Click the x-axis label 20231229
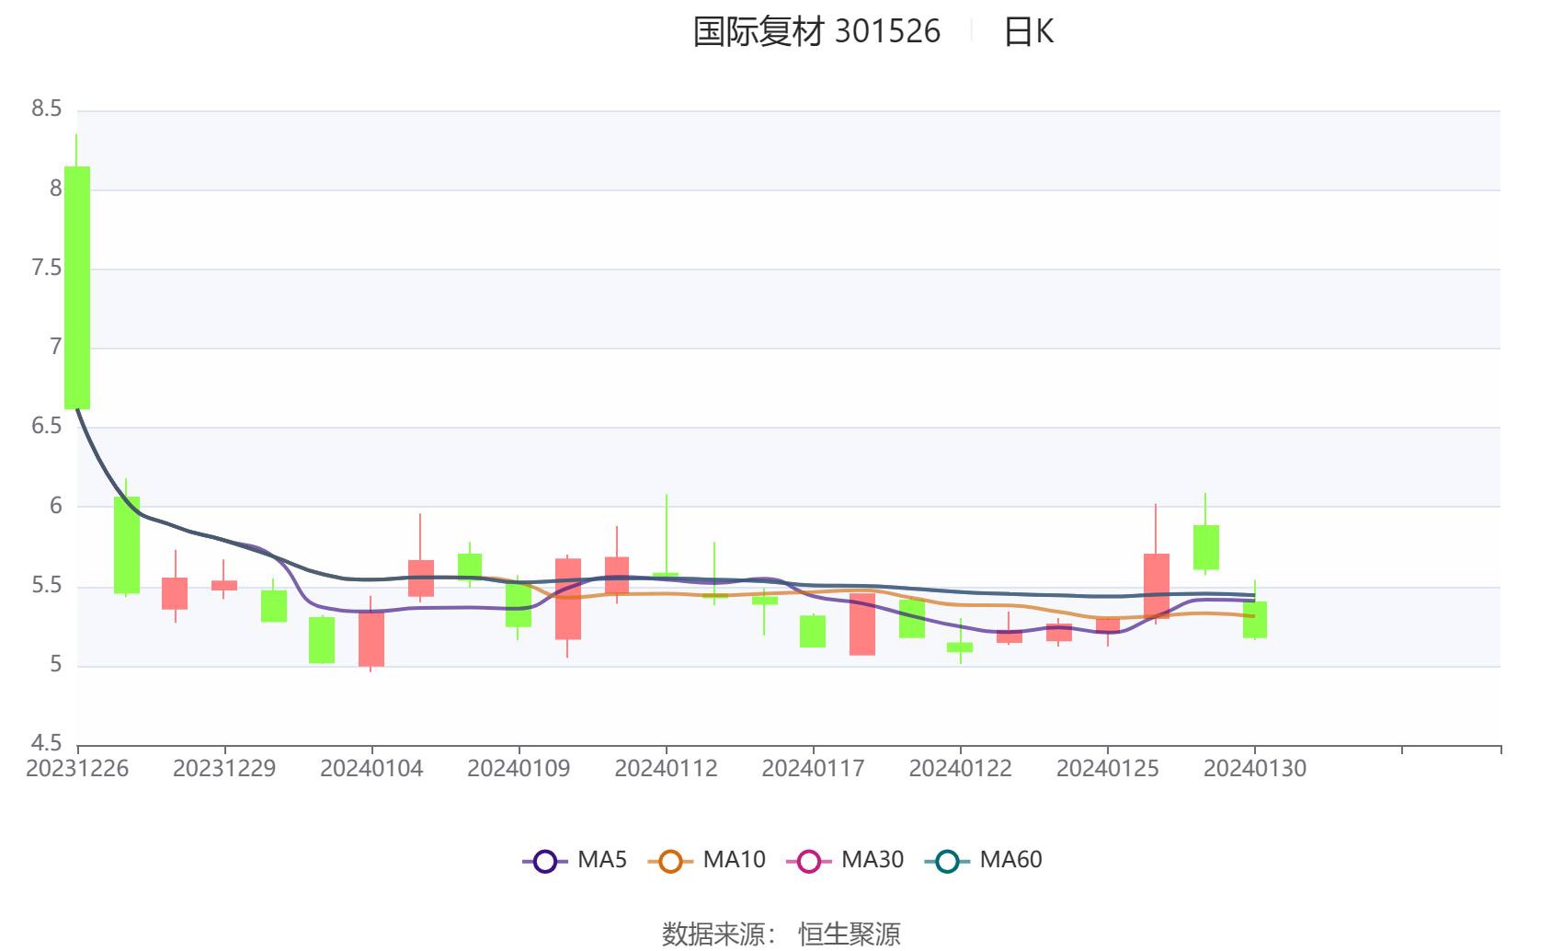 pyautogui.click(x=224, y=769)
